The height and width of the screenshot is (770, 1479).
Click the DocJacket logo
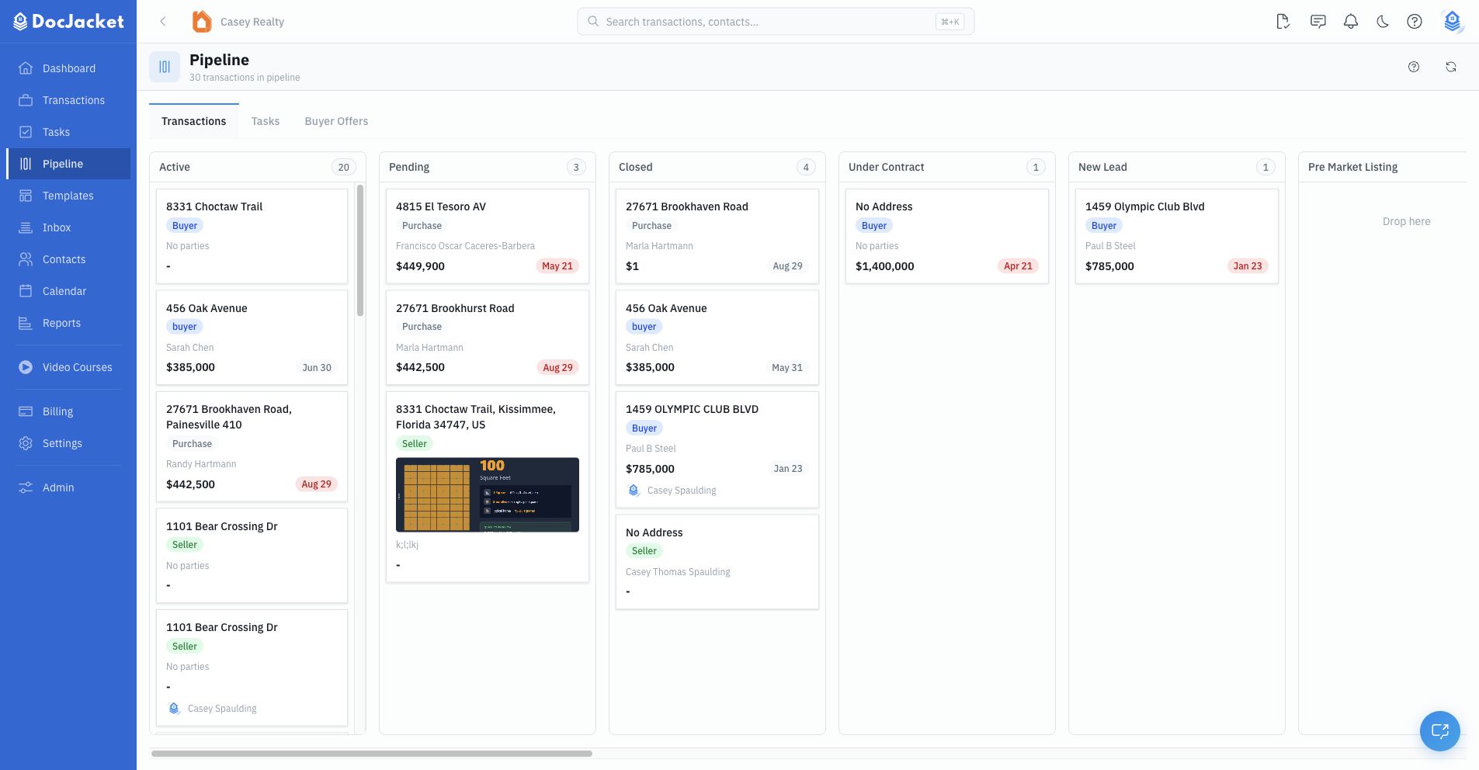[68, 22]
